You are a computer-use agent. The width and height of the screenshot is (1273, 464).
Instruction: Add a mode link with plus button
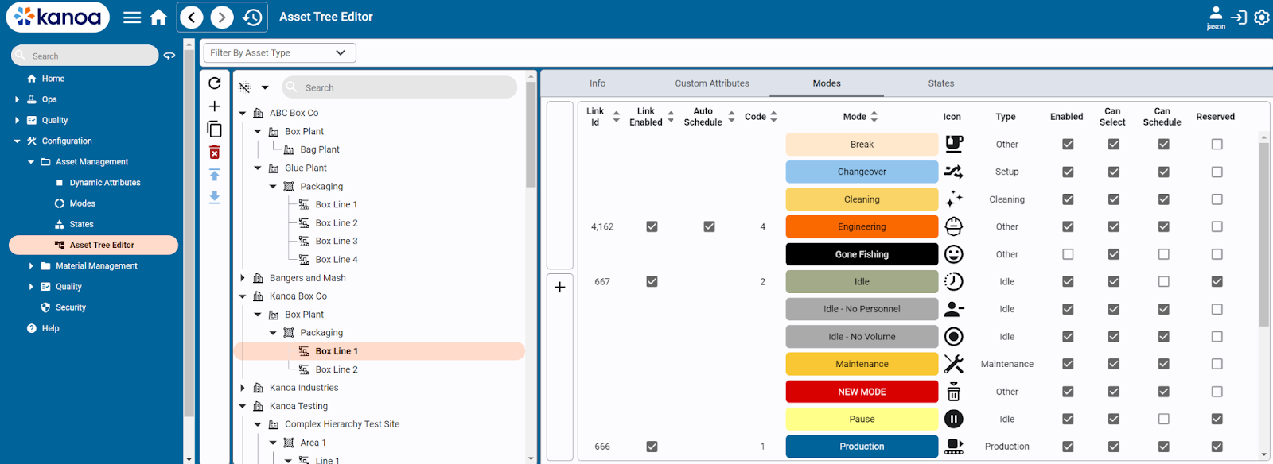click(x=560, y=287)
